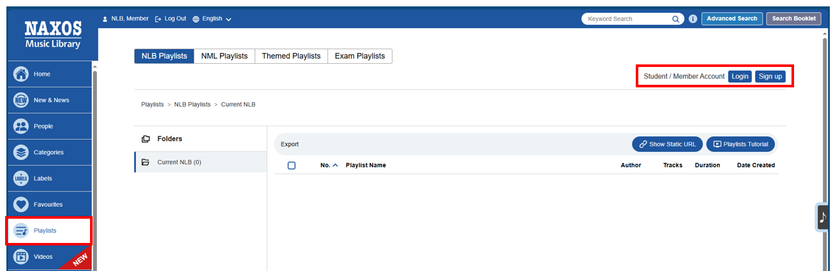
Task: Click the Sign up button
Action: tap(770, 77)
